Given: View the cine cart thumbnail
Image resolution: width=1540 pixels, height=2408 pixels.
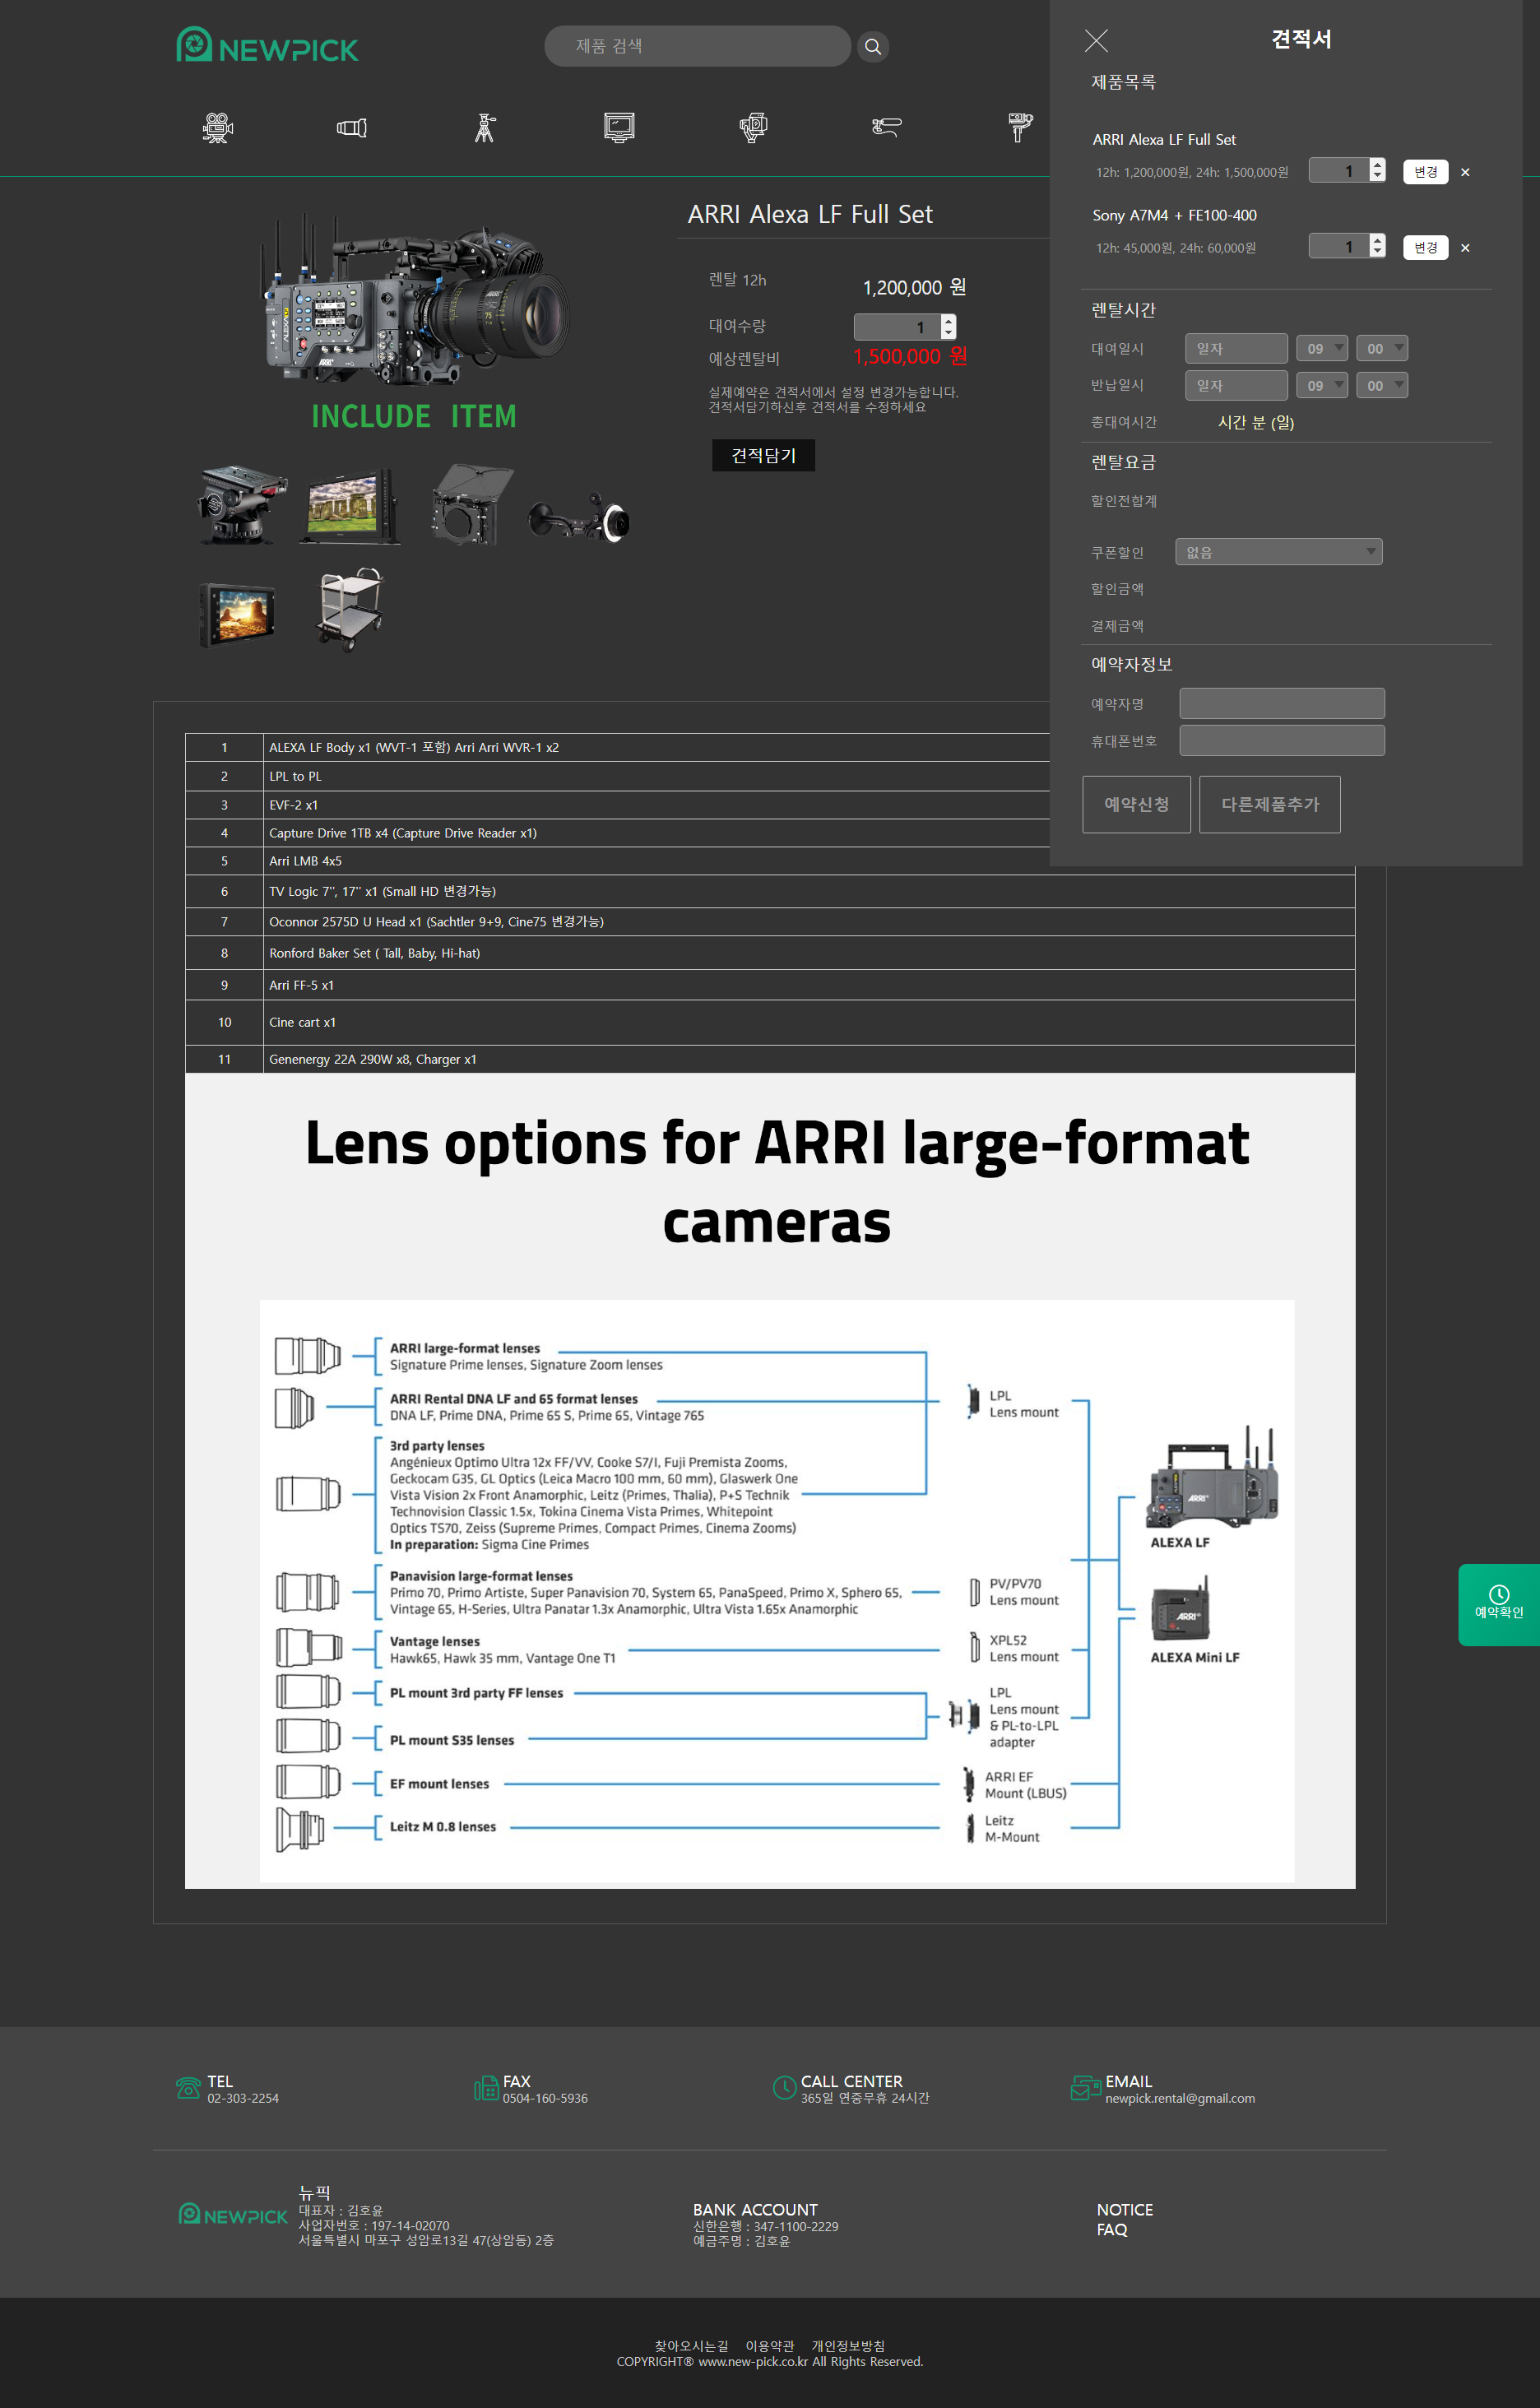Looking at the screenshot, I should [351, 611].
